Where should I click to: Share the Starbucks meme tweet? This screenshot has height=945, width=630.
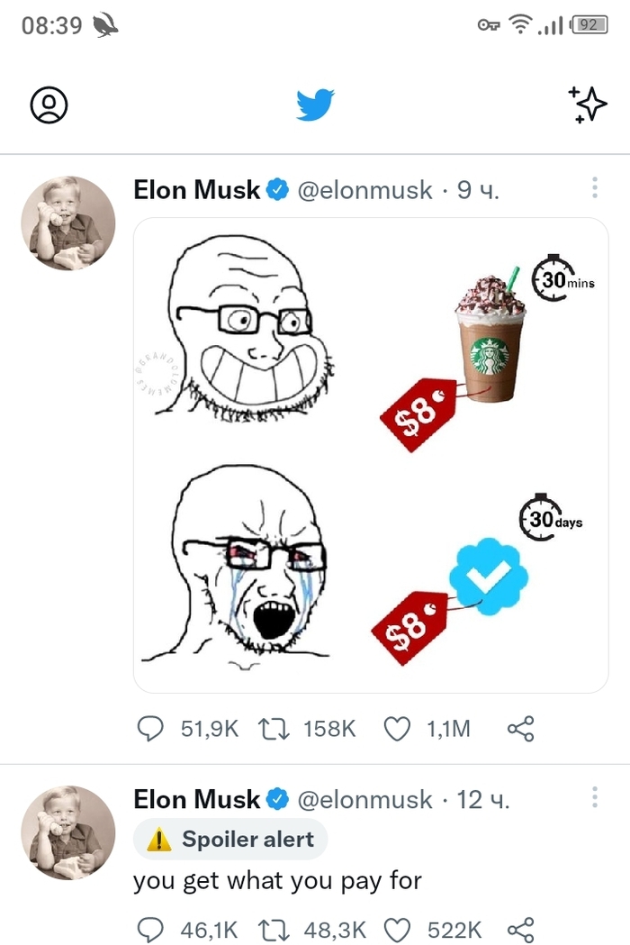click(521, 728)
